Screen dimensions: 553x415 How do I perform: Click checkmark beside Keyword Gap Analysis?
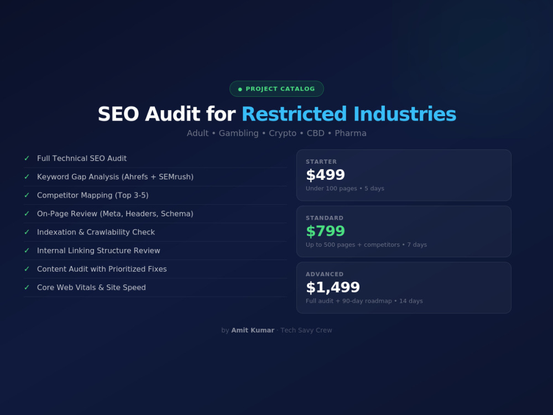point(27,177)
